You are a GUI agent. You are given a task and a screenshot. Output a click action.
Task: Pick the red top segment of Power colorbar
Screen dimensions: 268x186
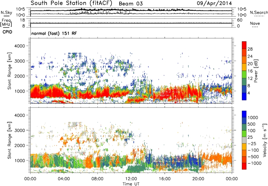244,45
